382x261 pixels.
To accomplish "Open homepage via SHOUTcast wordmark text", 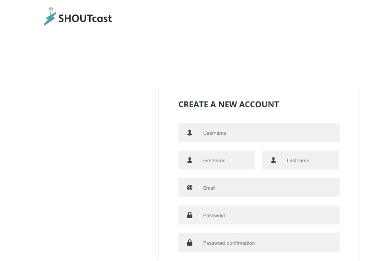I will pyautogui.click(x=85, y=18).
